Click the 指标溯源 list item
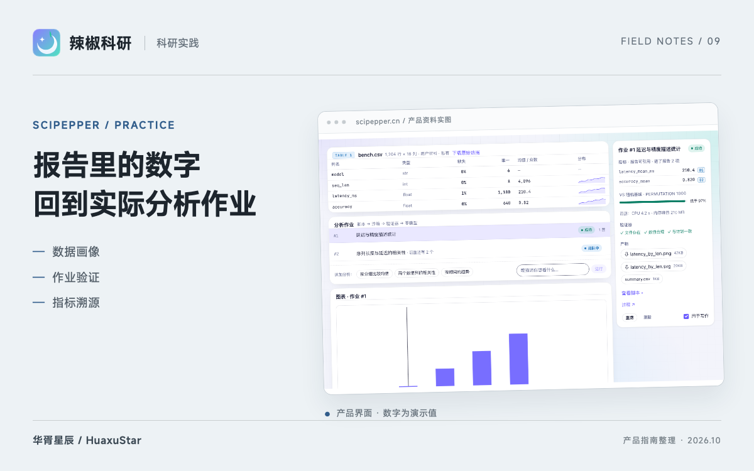 click(76, 303)
